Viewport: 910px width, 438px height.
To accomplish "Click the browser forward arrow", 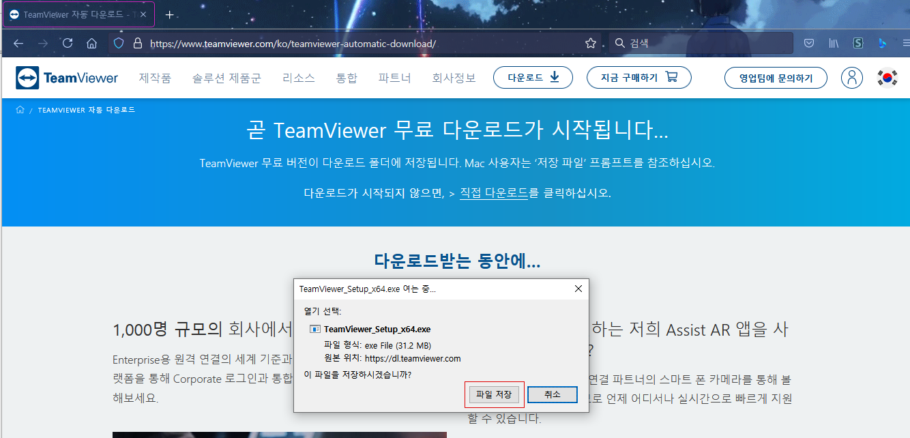I will click(43, 43).
